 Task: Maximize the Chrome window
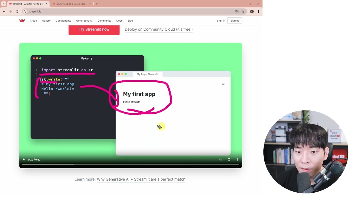(x=250, y=4)
